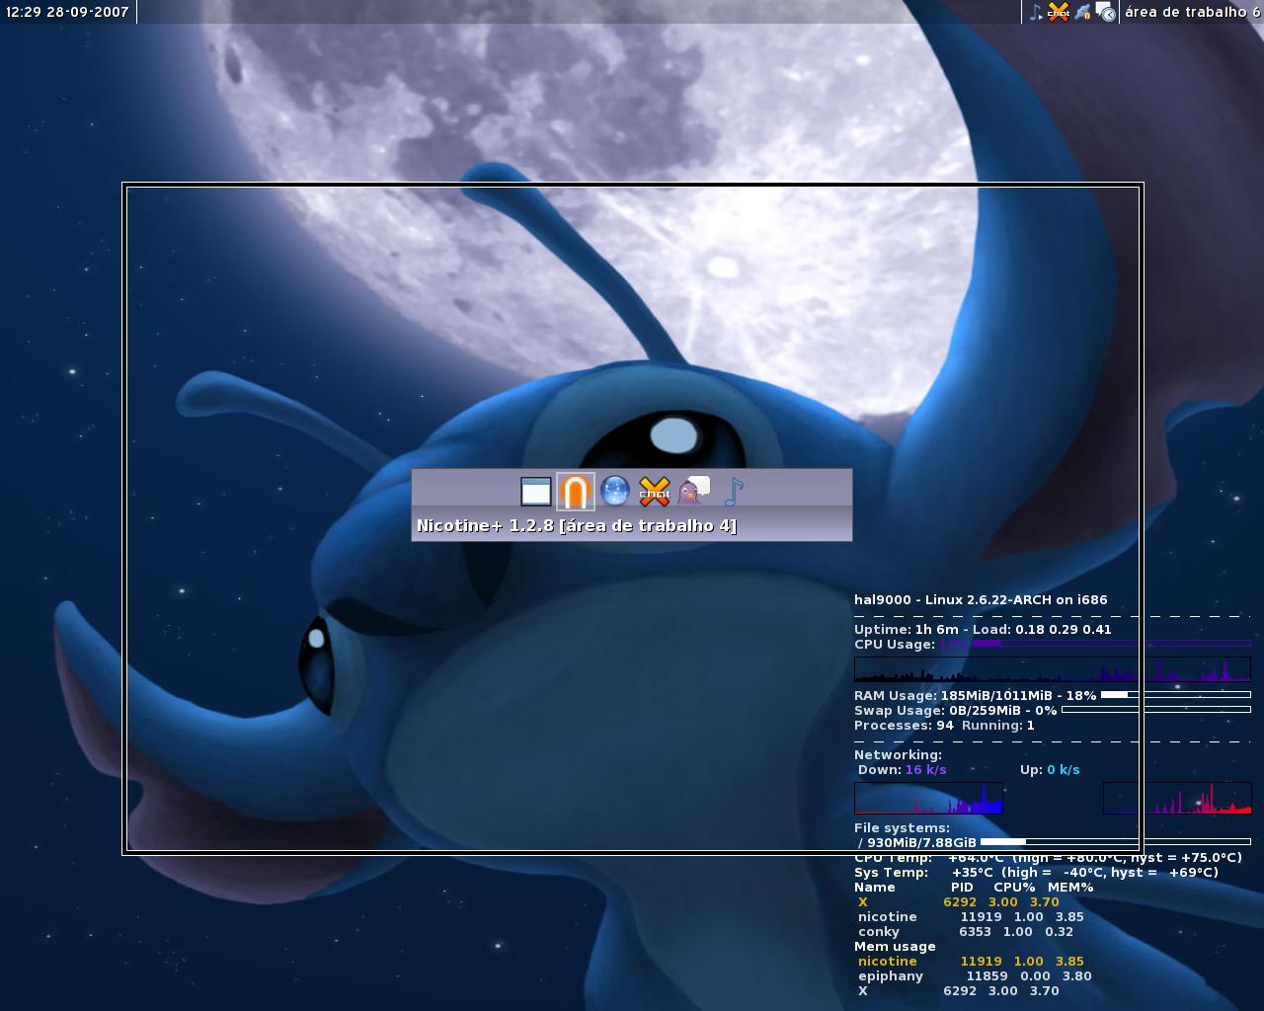Click the chat bubble clock tray icon
This screenshot has width=1264, height=1011.
pos(1106,12)
